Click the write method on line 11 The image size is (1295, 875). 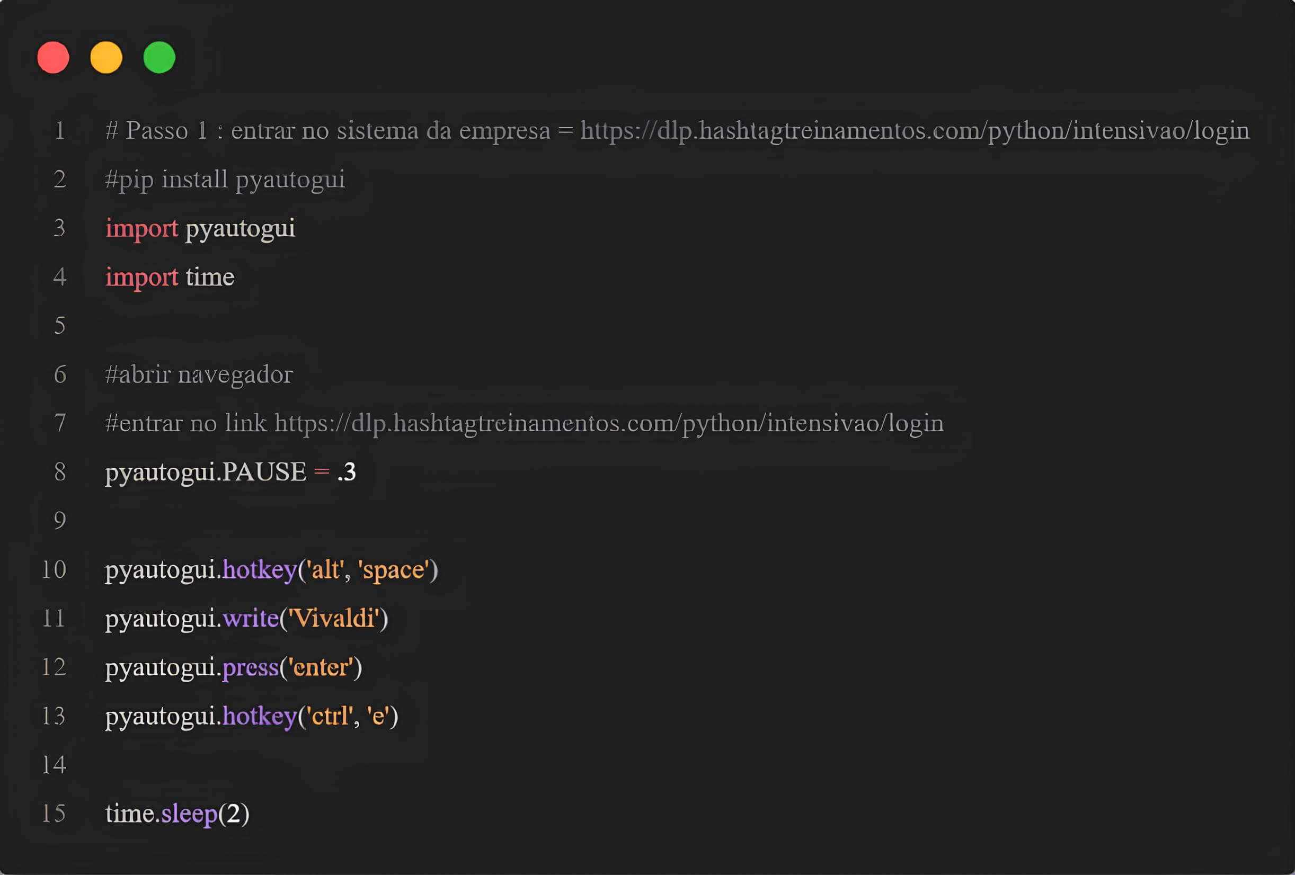[x=250, y=619]
